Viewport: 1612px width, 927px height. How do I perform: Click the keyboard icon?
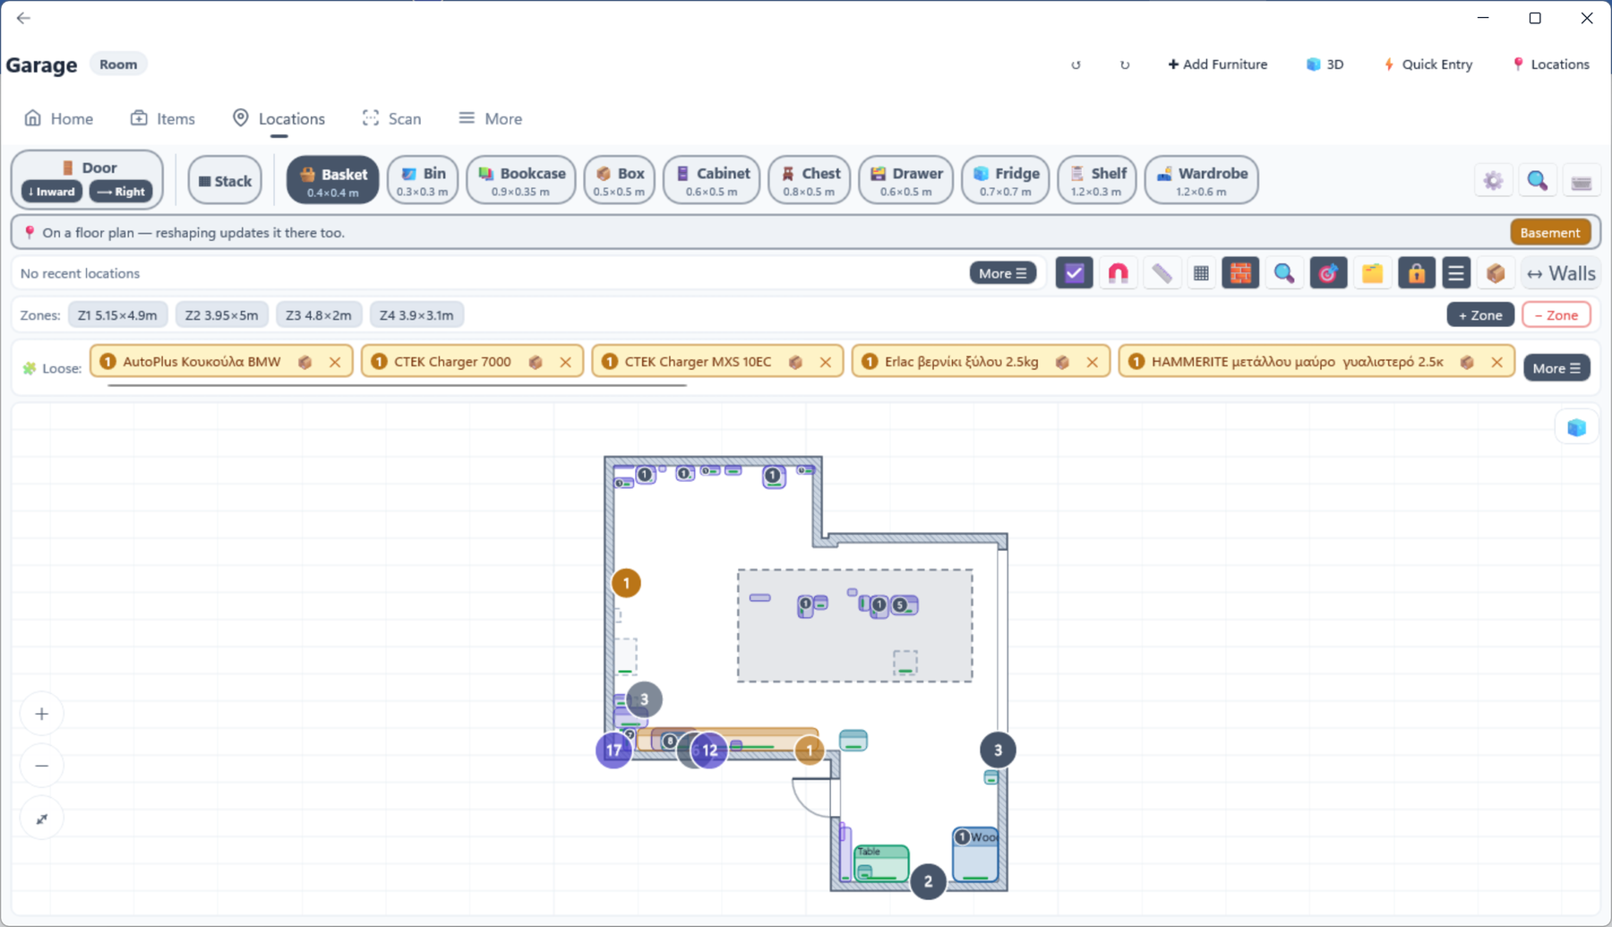pos(1582,181)
